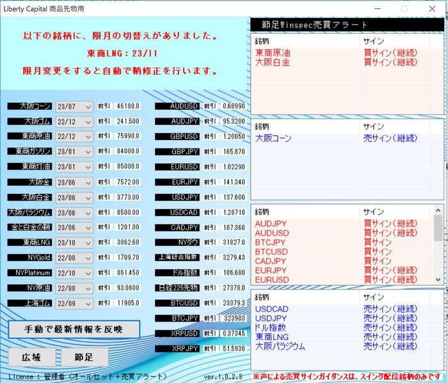This screenshot has height=383, width=448.
Task: Select the AUDJPY row in signal list
Action: pos(342,223)
